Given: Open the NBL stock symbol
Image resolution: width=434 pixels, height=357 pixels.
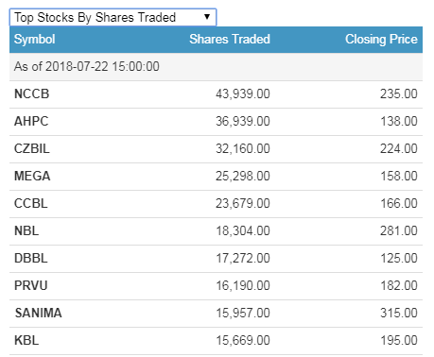Looking at the screenshot, I should [26, 231].
